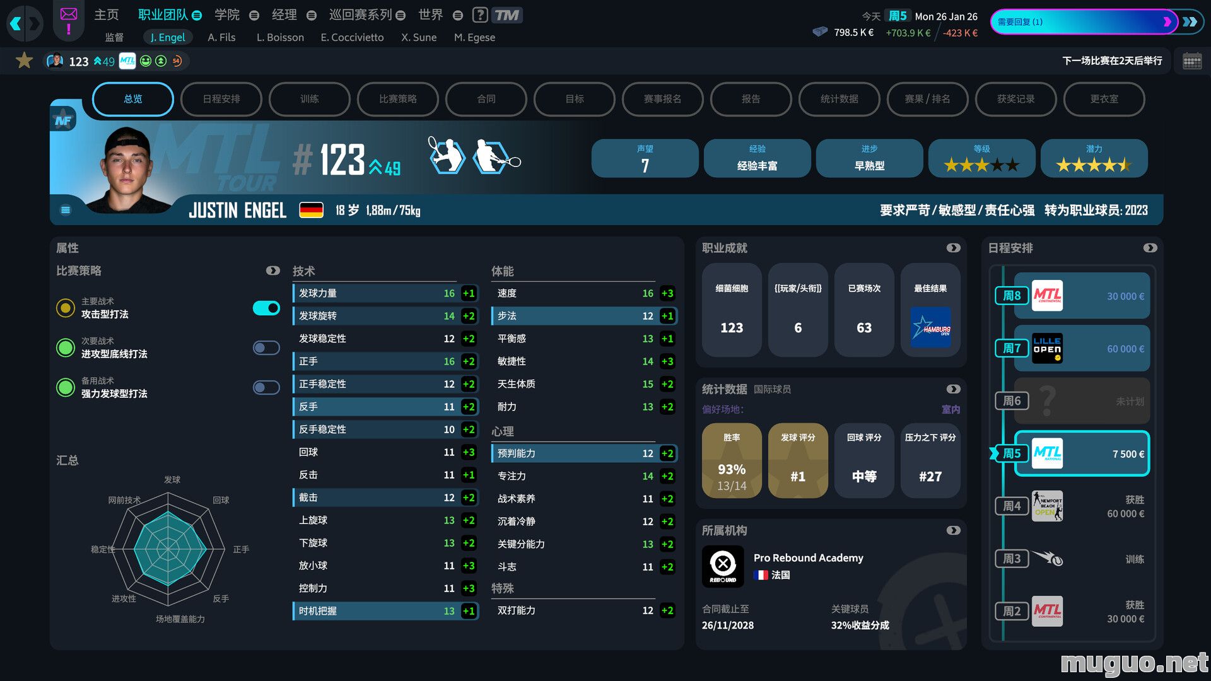Open Hamburg Open best result logo
Viewport: 1211px width, 681px height.
(x=930, y=327)
